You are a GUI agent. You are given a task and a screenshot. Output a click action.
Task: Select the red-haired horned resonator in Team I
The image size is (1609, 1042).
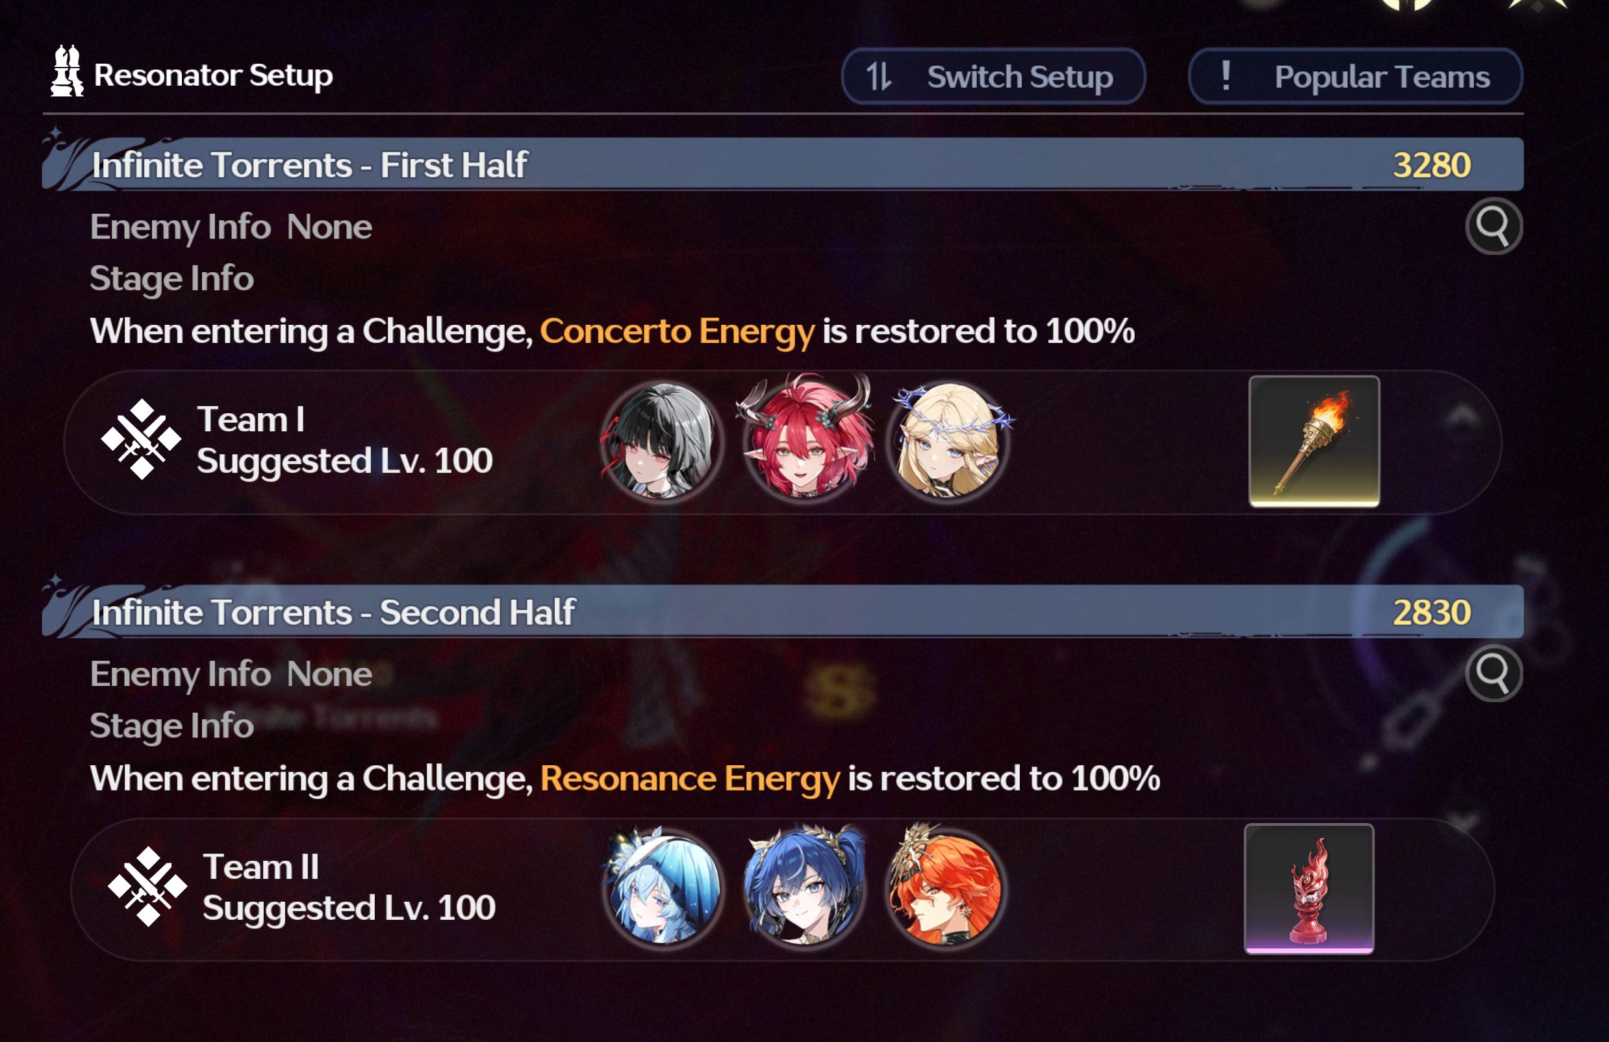pyautogui.click(x=804, y=440)
